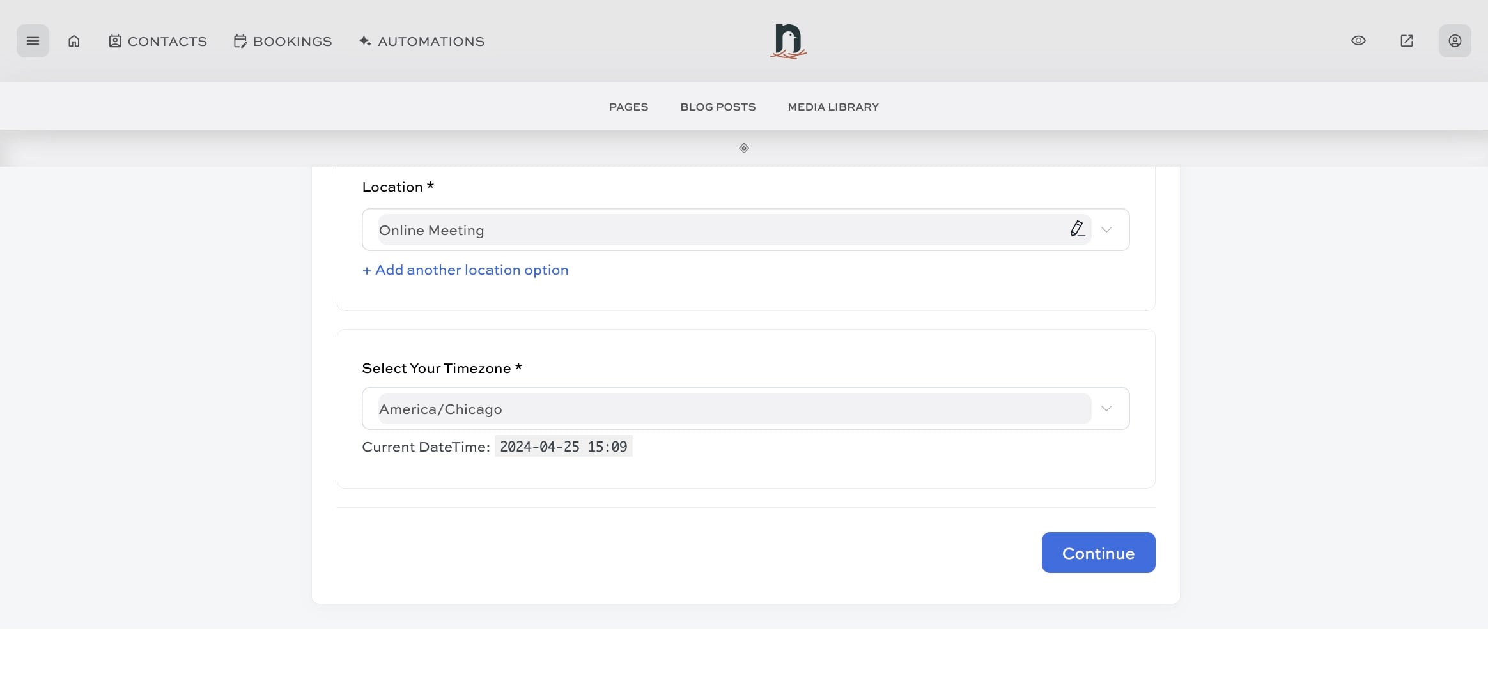Image resolution: width=1488 pixels, height=695 pixels.
Task: Open the hamburger menu icon
Action: tap(33, 41)
